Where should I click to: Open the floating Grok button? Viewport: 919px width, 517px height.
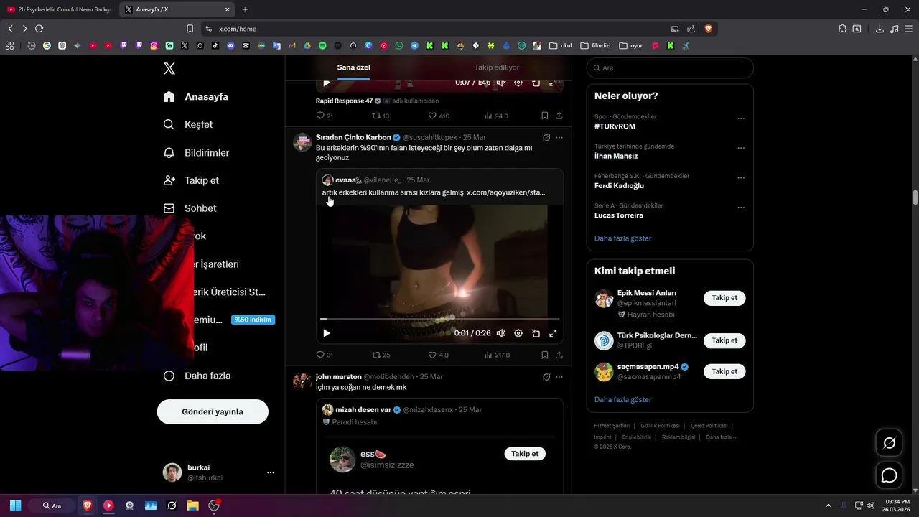pyautogui.click(x=889, y=443)
